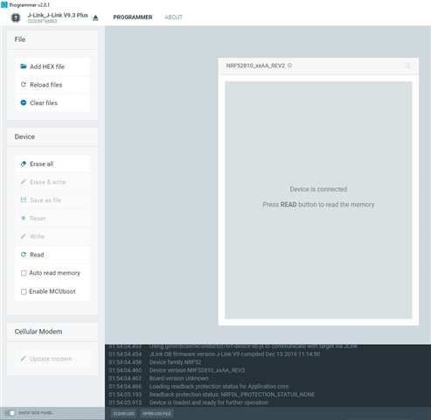The height and width of the screenshot is (420, 431).
Task: Click the eject icon next to J-Link V9.3 Plus
Action: (95, 18)
